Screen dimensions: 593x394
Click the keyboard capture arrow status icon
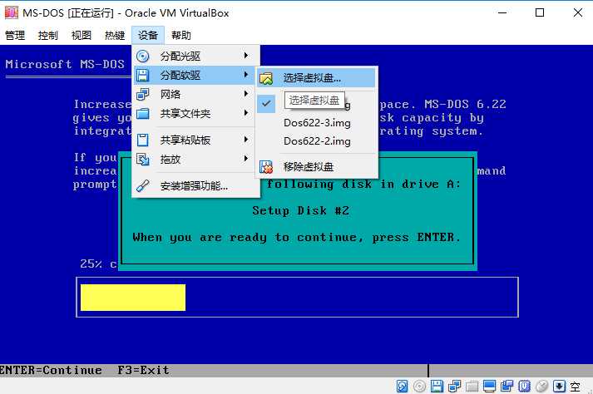[559, 386]
